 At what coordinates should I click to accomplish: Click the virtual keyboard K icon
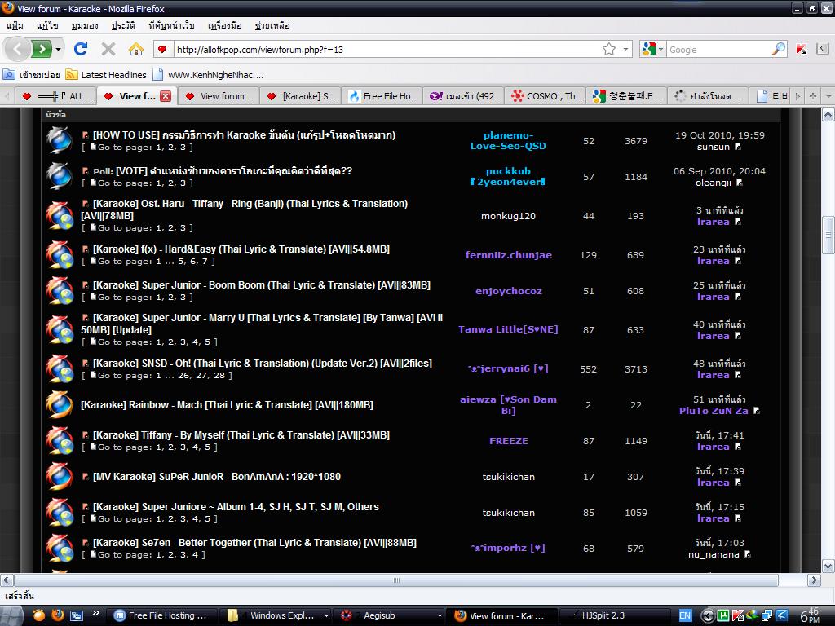[x=822, y=49]
